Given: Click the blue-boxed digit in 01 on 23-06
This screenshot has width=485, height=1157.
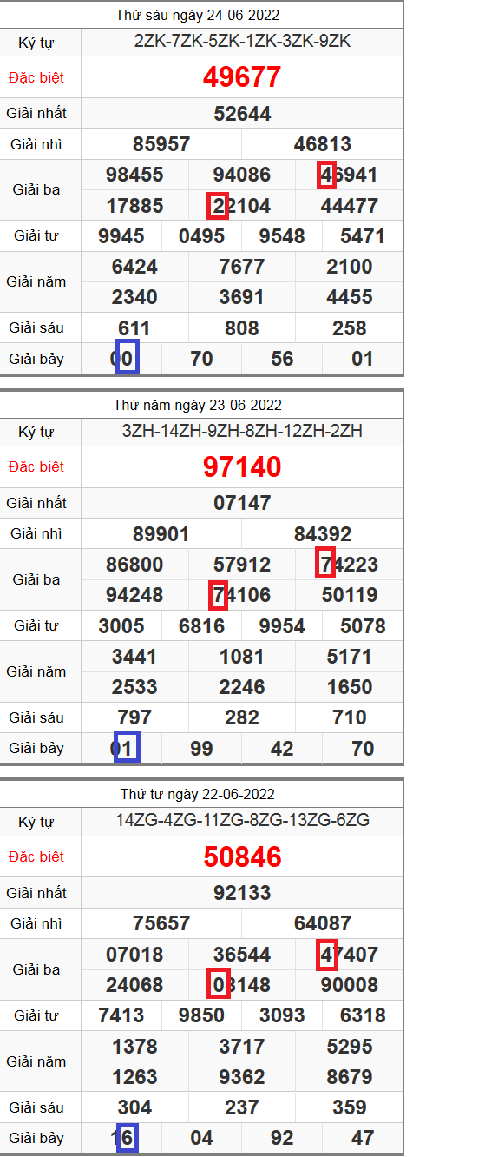Looking at the screenshot, I should point(128,749).
